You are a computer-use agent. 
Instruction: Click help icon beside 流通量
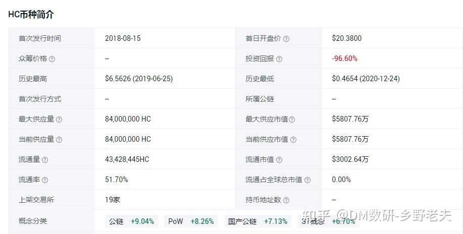[45, 160]
